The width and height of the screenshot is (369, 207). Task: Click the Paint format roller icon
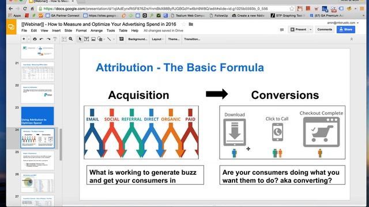click(55, 39)
